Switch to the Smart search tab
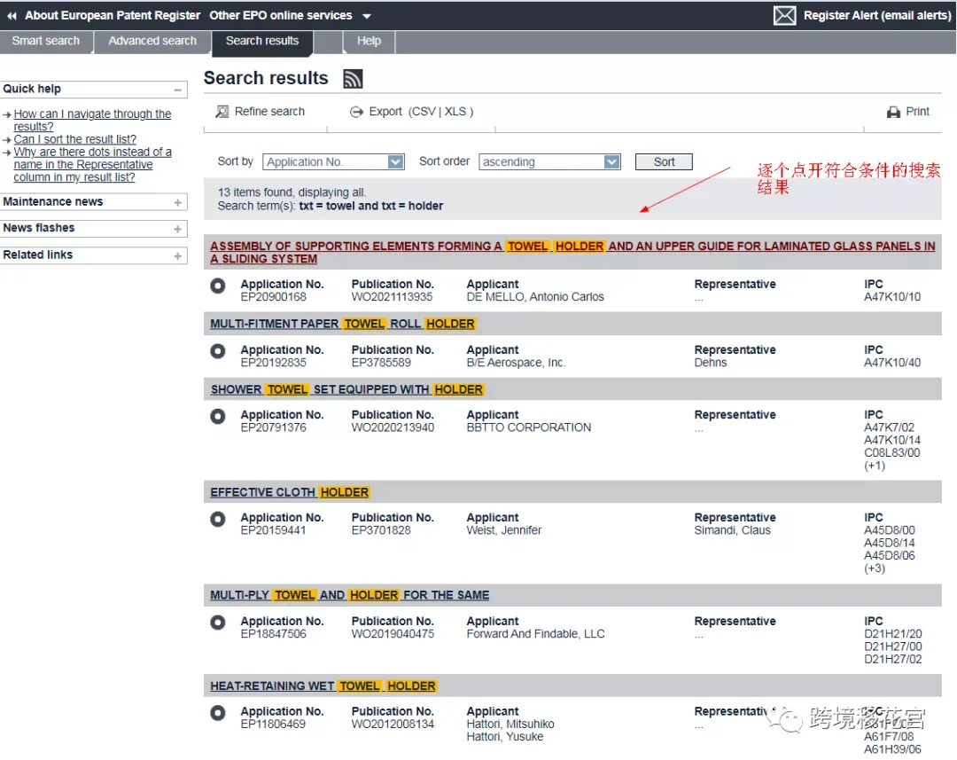 [46, 41]
